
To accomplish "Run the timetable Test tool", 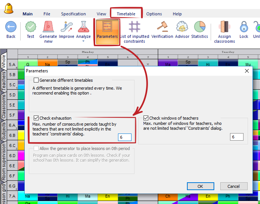I will (30, 27).
